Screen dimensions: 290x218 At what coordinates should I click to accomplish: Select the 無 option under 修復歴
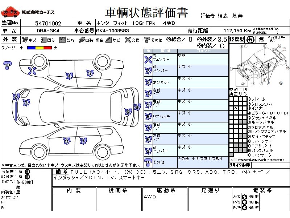tap(261, 40)
